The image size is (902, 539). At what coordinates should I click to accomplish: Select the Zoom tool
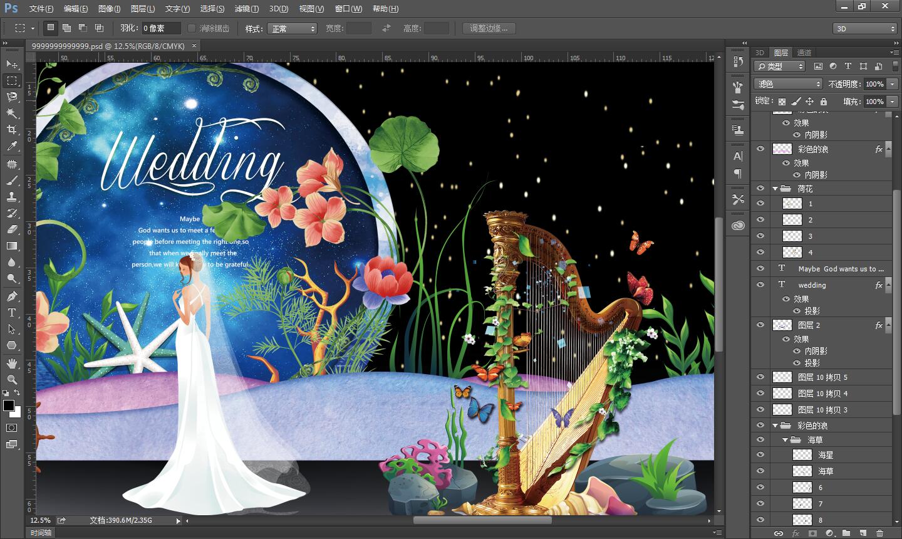[12, 380]
